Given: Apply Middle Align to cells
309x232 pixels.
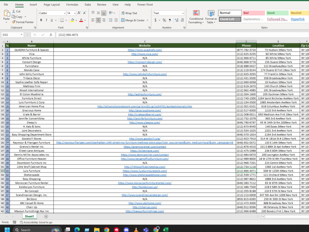Looking at the screenshot, I should click(98, 13).
